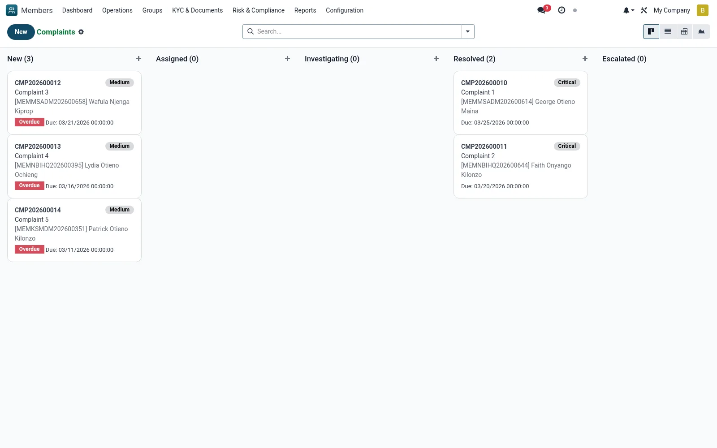Click the Members app name
The width and height of the screenshot is (717, 448).
tap(37, 10)
